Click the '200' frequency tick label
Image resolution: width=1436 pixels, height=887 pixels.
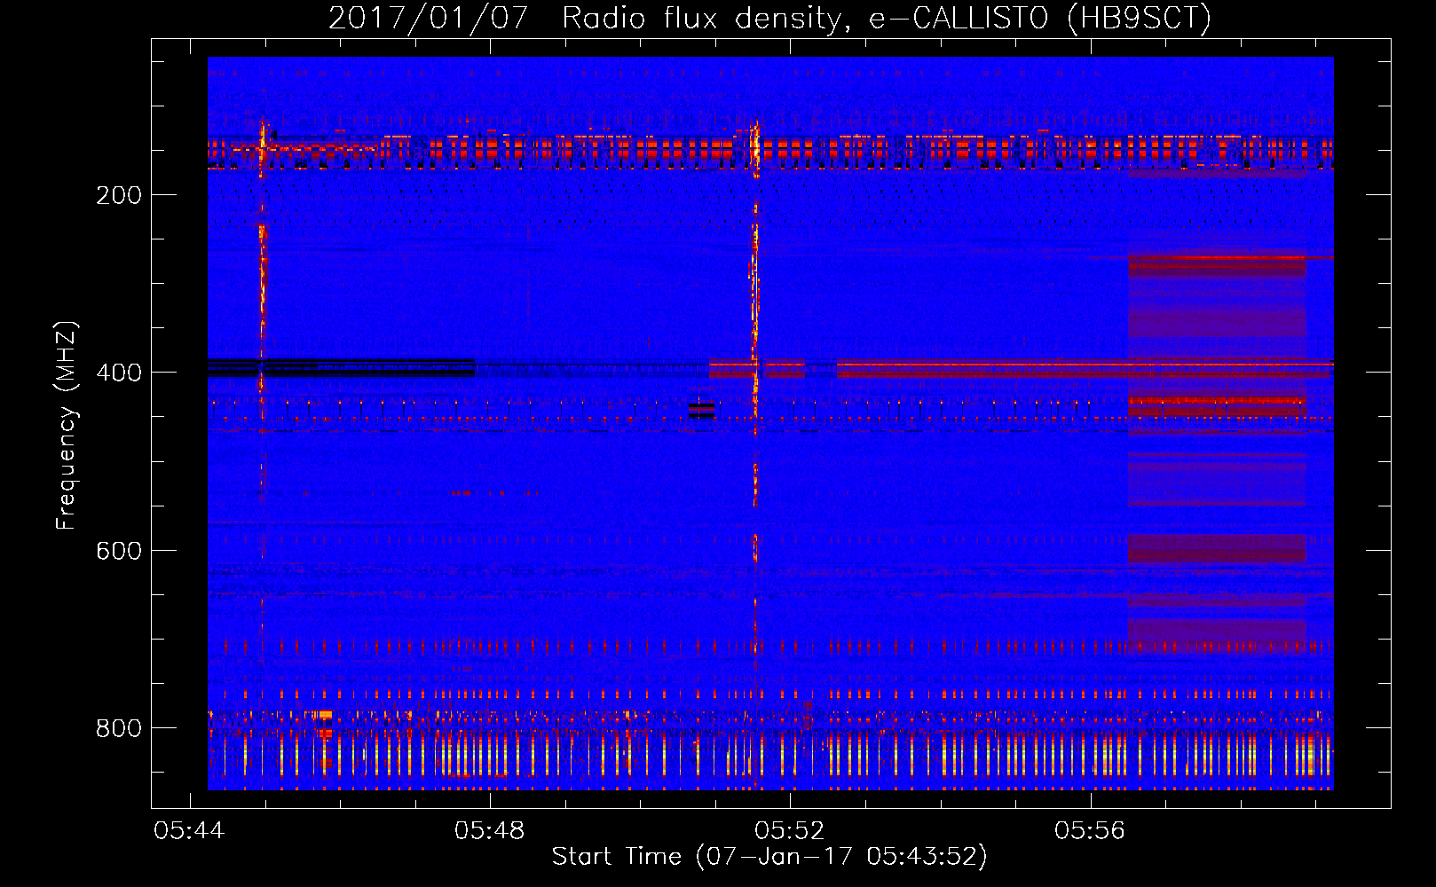[x=119, y=195]
